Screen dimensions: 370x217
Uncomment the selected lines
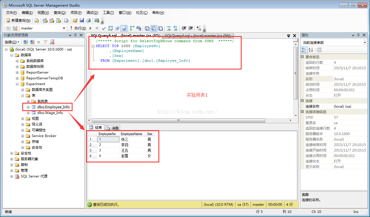click(x=175, y=28)
